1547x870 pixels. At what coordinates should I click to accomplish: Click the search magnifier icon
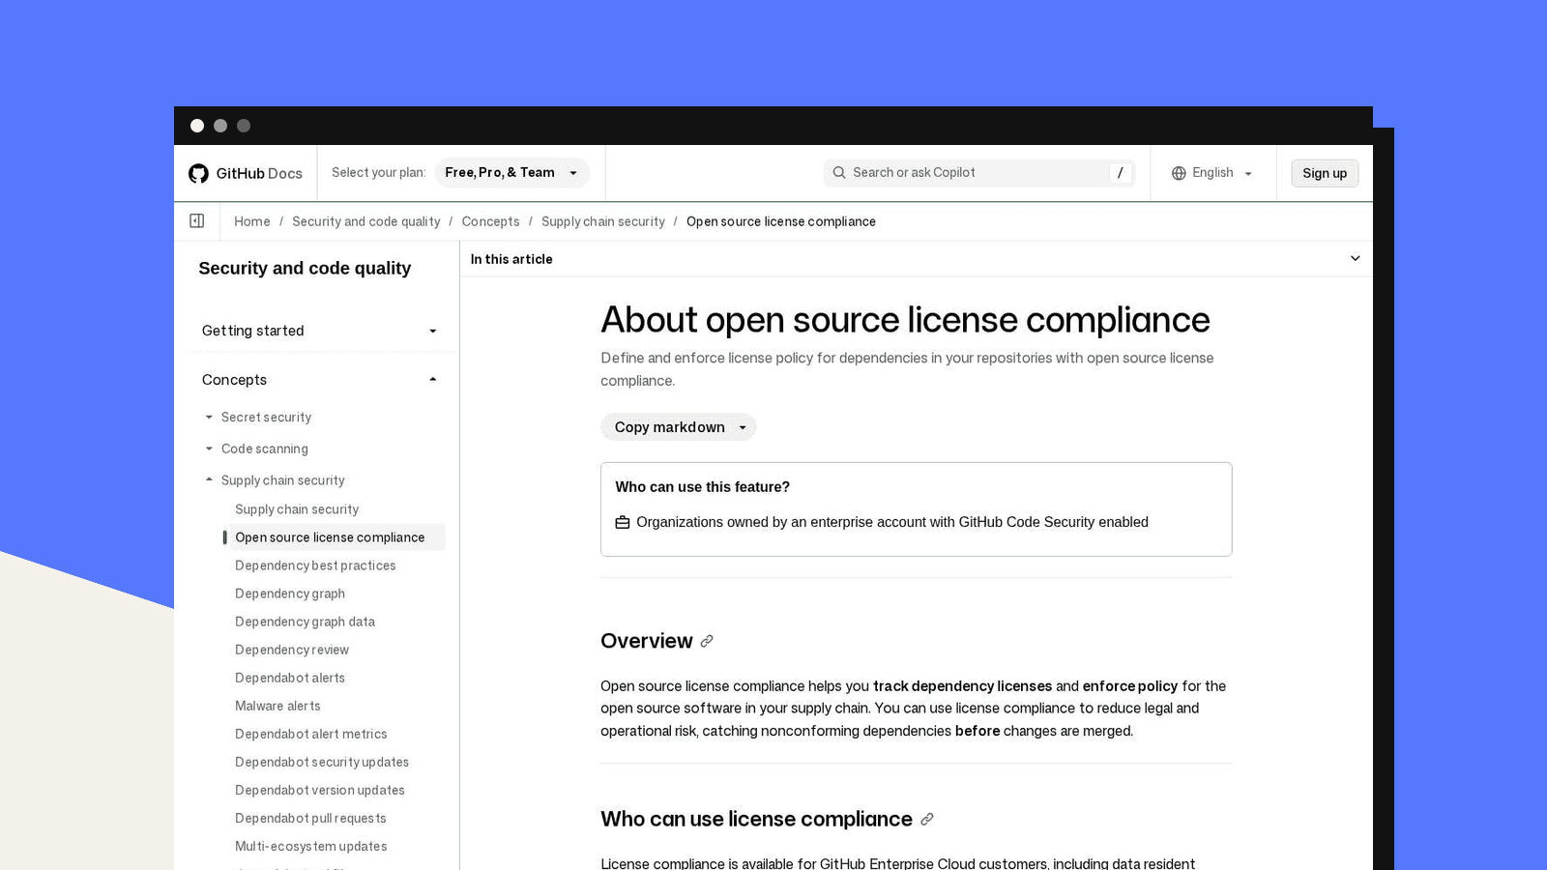(x=839, y=173)
